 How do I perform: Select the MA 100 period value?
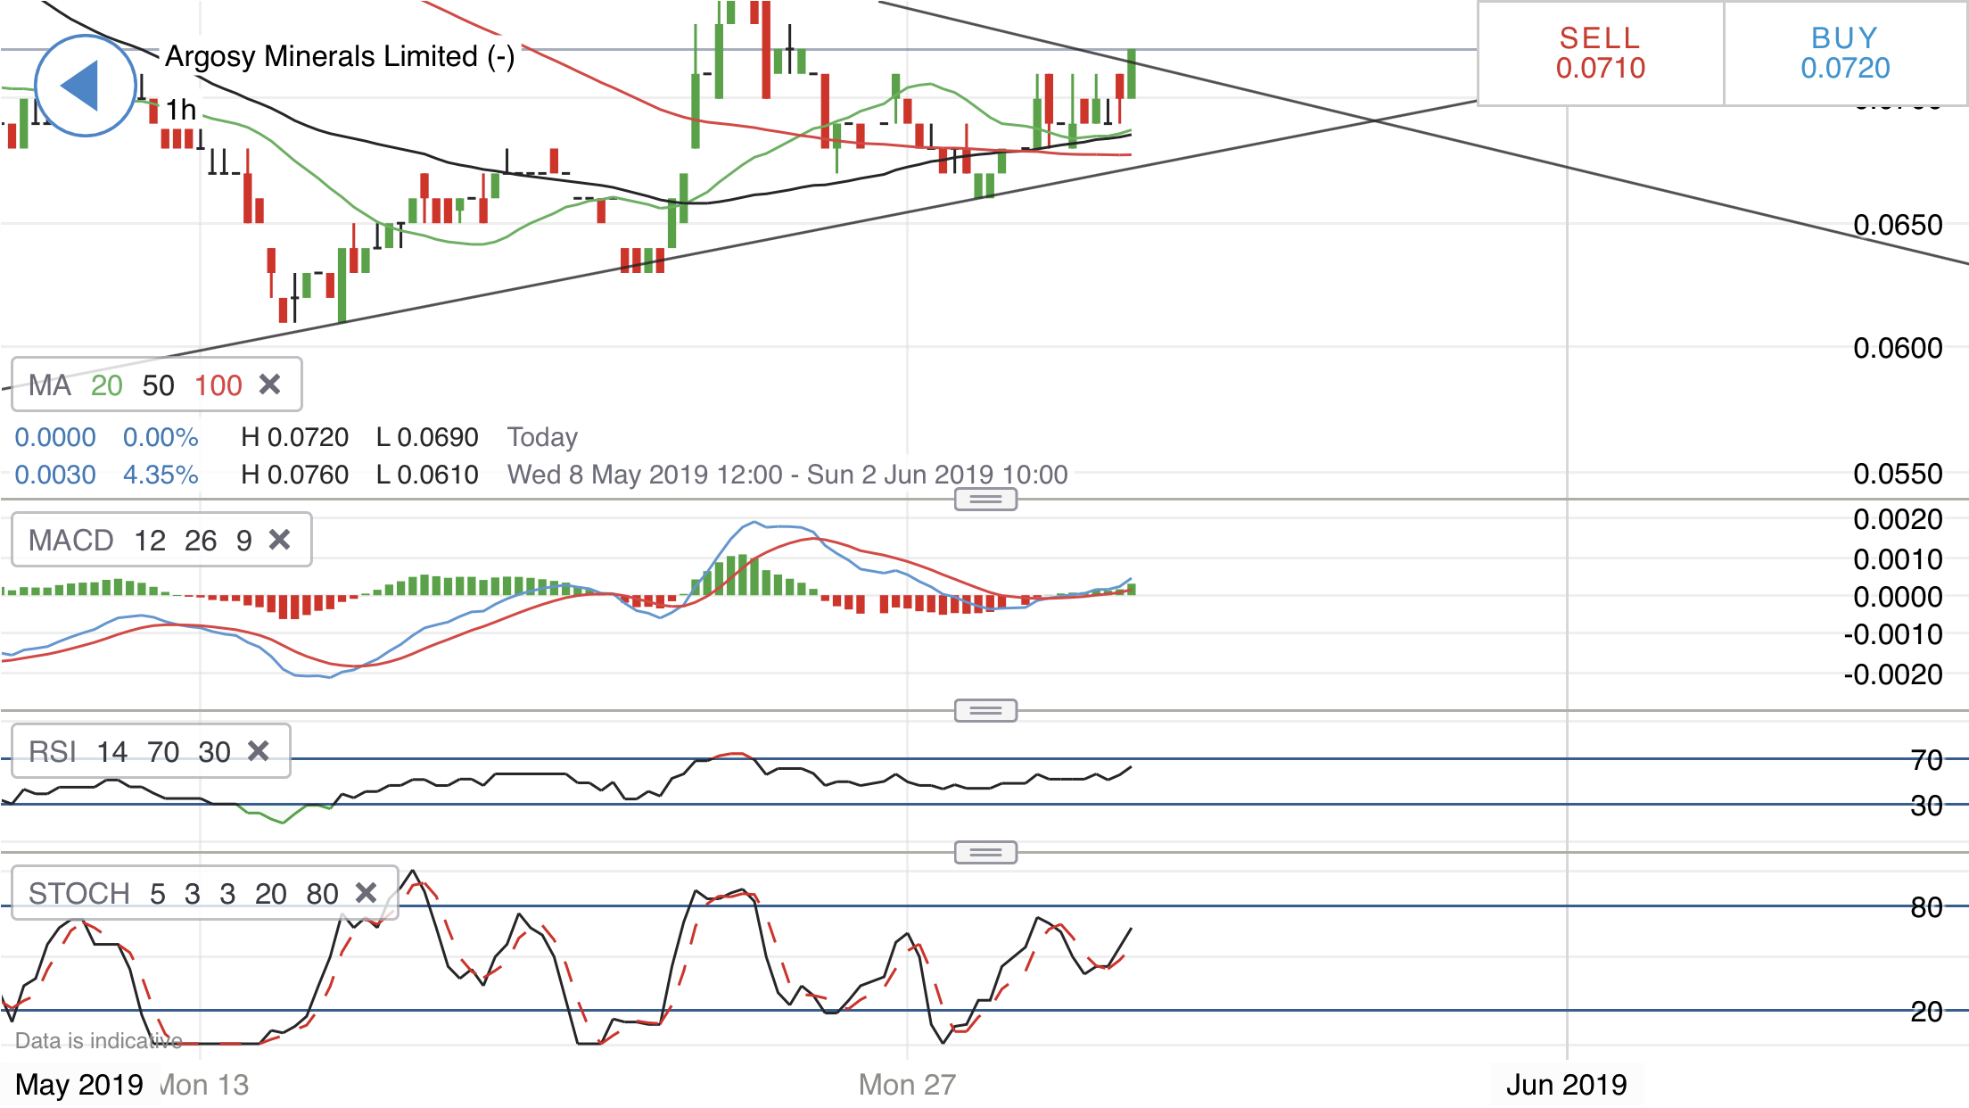click(218, 385)
